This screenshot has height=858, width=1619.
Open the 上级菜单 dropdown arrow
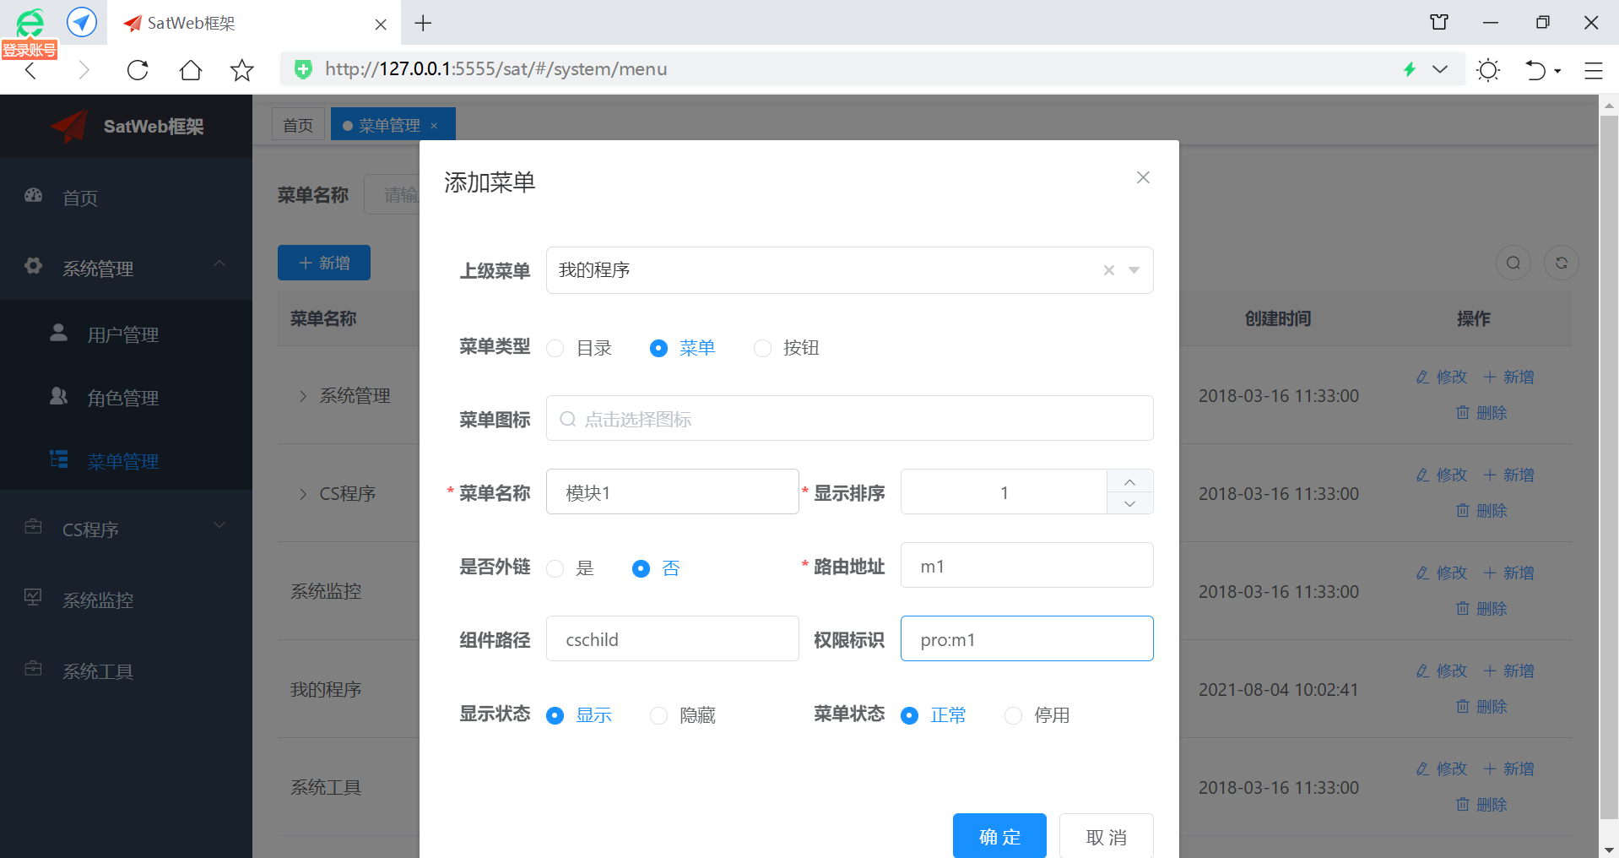1134,270
